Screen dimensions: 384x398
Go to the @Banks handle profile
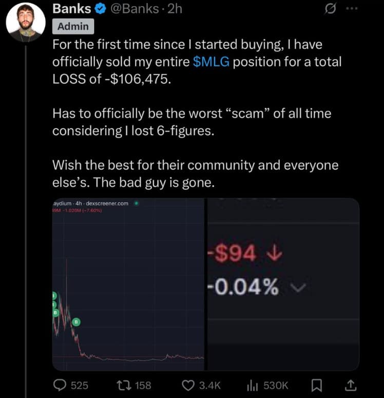tap(129, 9)
